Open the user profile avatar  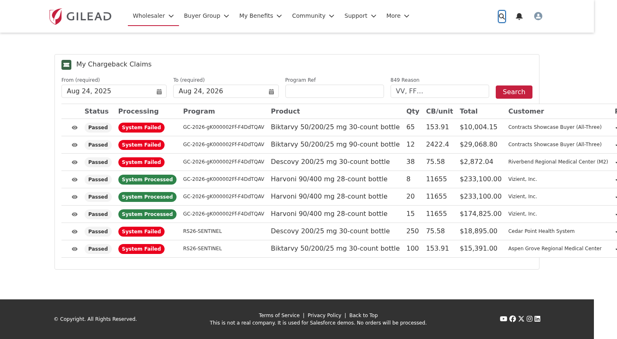point(538,16)
